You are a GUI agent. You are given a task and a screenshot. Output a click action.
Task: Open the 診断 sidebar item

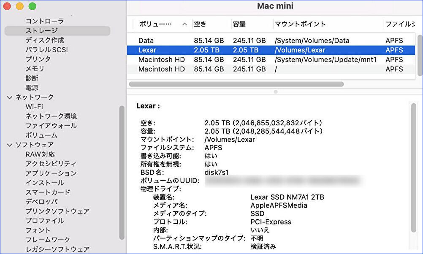click(32, 78)
